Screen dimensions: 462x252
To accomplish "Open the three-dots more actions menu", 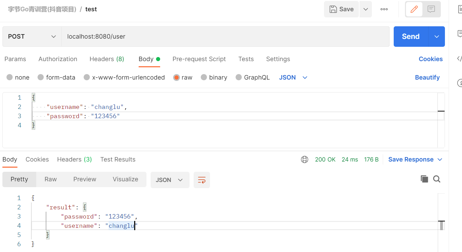I will pyautogui.click(x=384, y=9).
